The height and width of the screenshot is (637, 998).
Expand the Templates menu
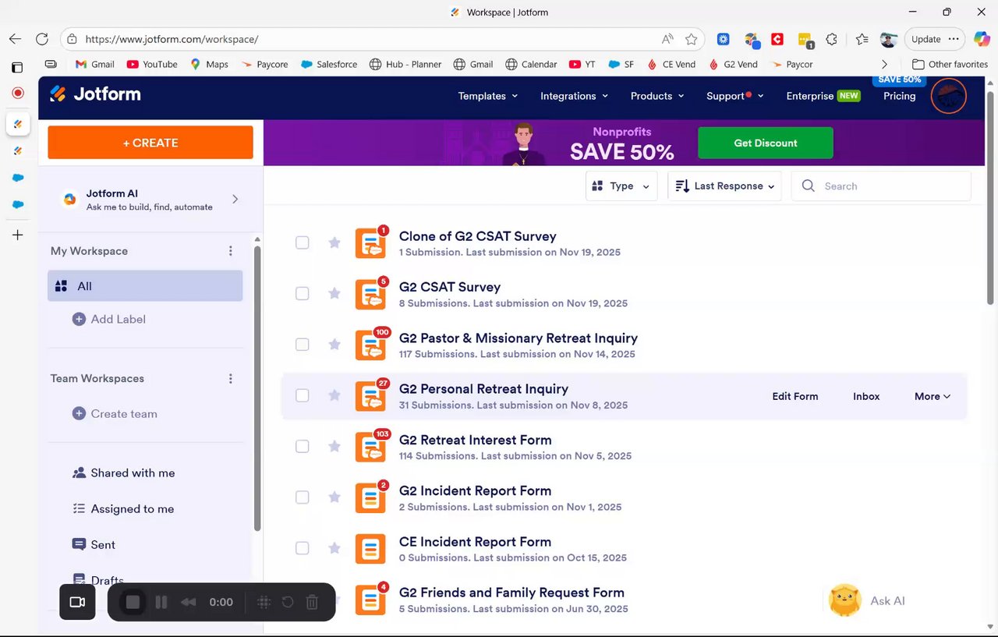[488, 96]
